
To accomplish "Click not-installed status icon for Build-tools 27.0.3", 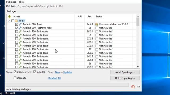I will [97, 39].
